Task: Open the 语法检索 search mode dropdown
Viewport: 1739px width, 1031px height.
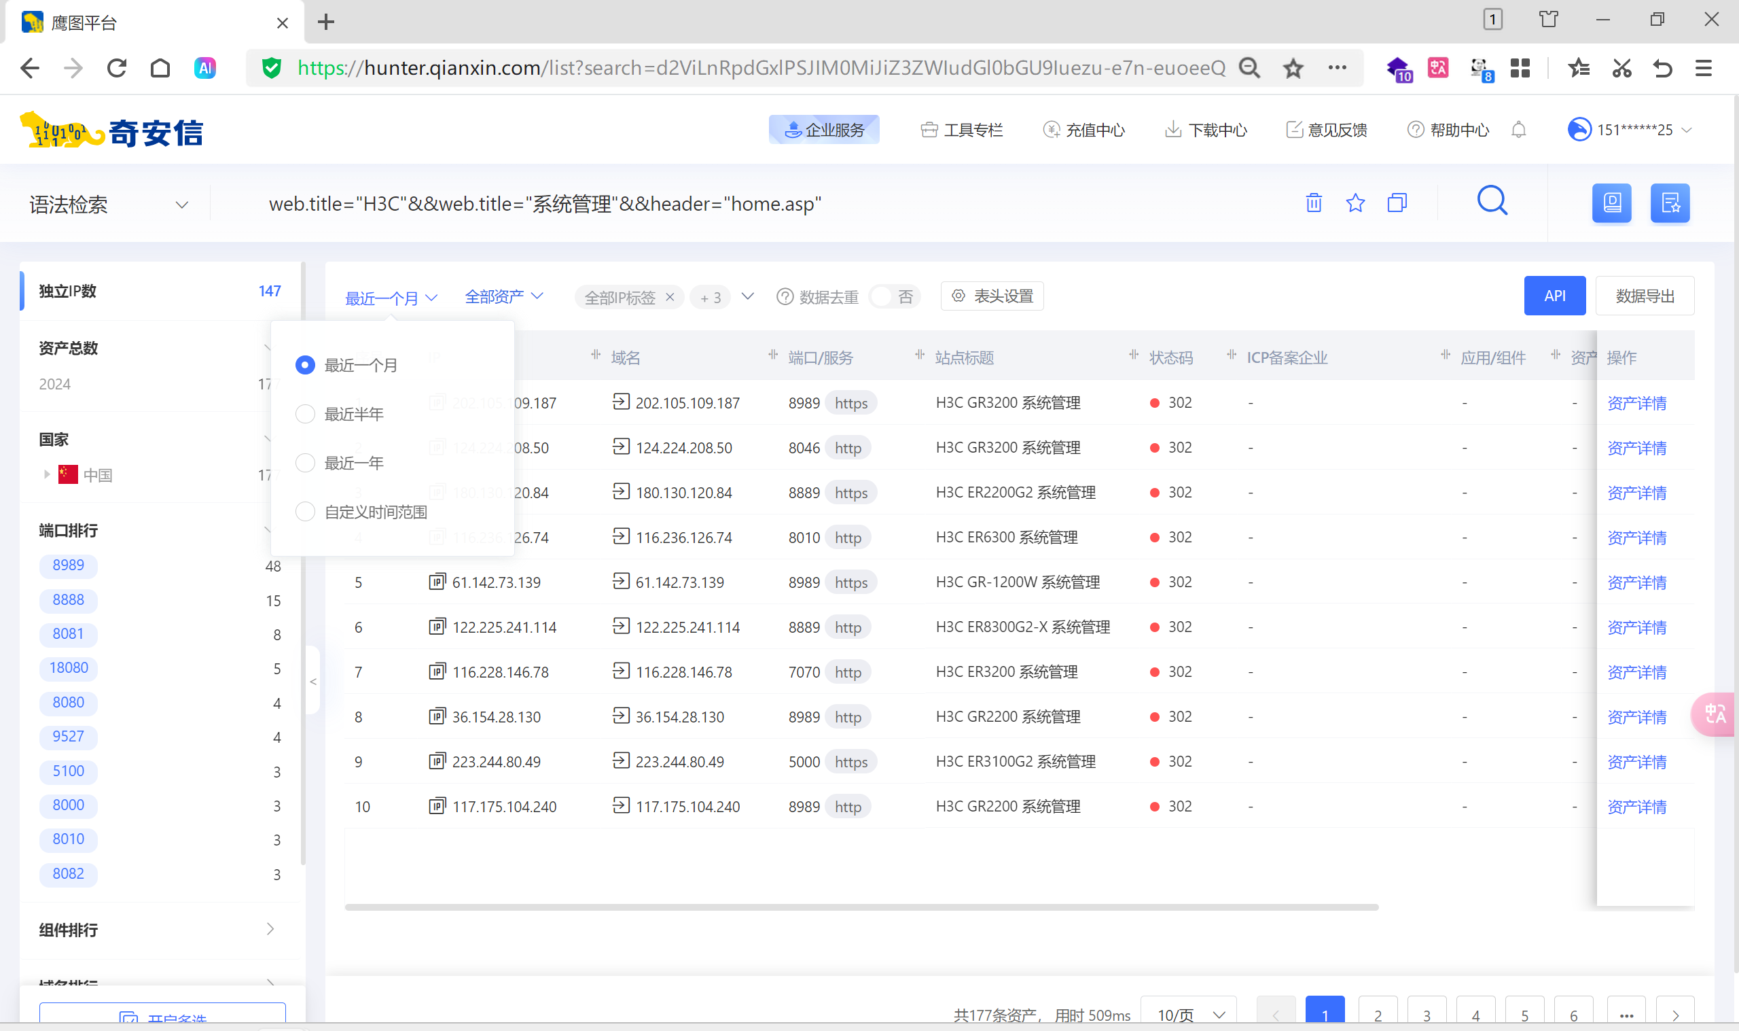Action: tap(109, 205)
